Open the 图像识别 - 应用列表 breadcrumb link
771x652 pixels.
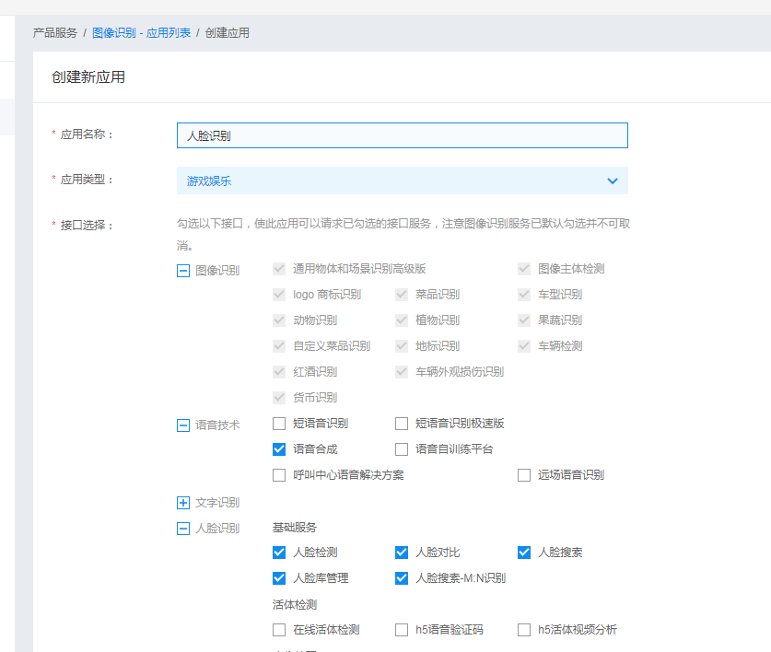click(x=141, y=33)
